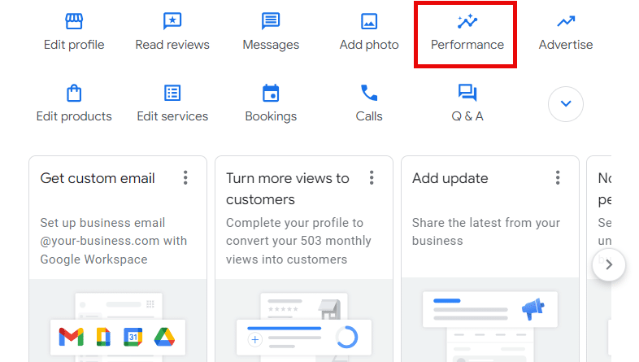Open the Edit profile storefront icon
This screenshot has width=639, height=362.
[74, 21]
